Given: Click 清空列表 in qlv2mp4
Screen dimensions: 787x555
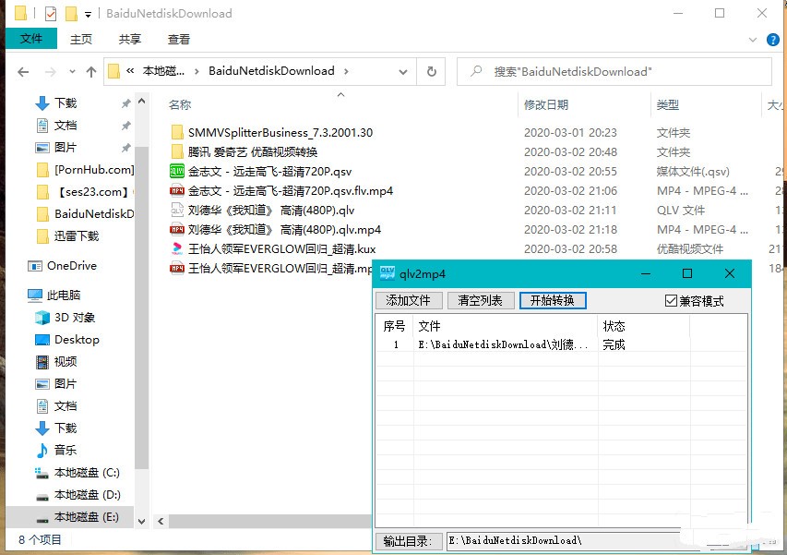Looking at the screenshot, I should click(481, 300).
